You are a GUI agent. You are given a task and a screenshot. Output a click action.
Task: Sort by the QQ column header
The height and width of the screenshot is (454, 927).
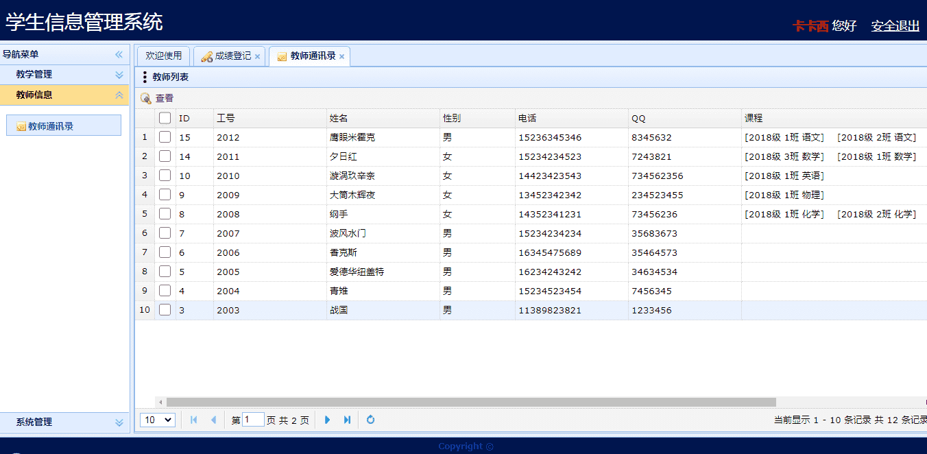click(685, 118)
